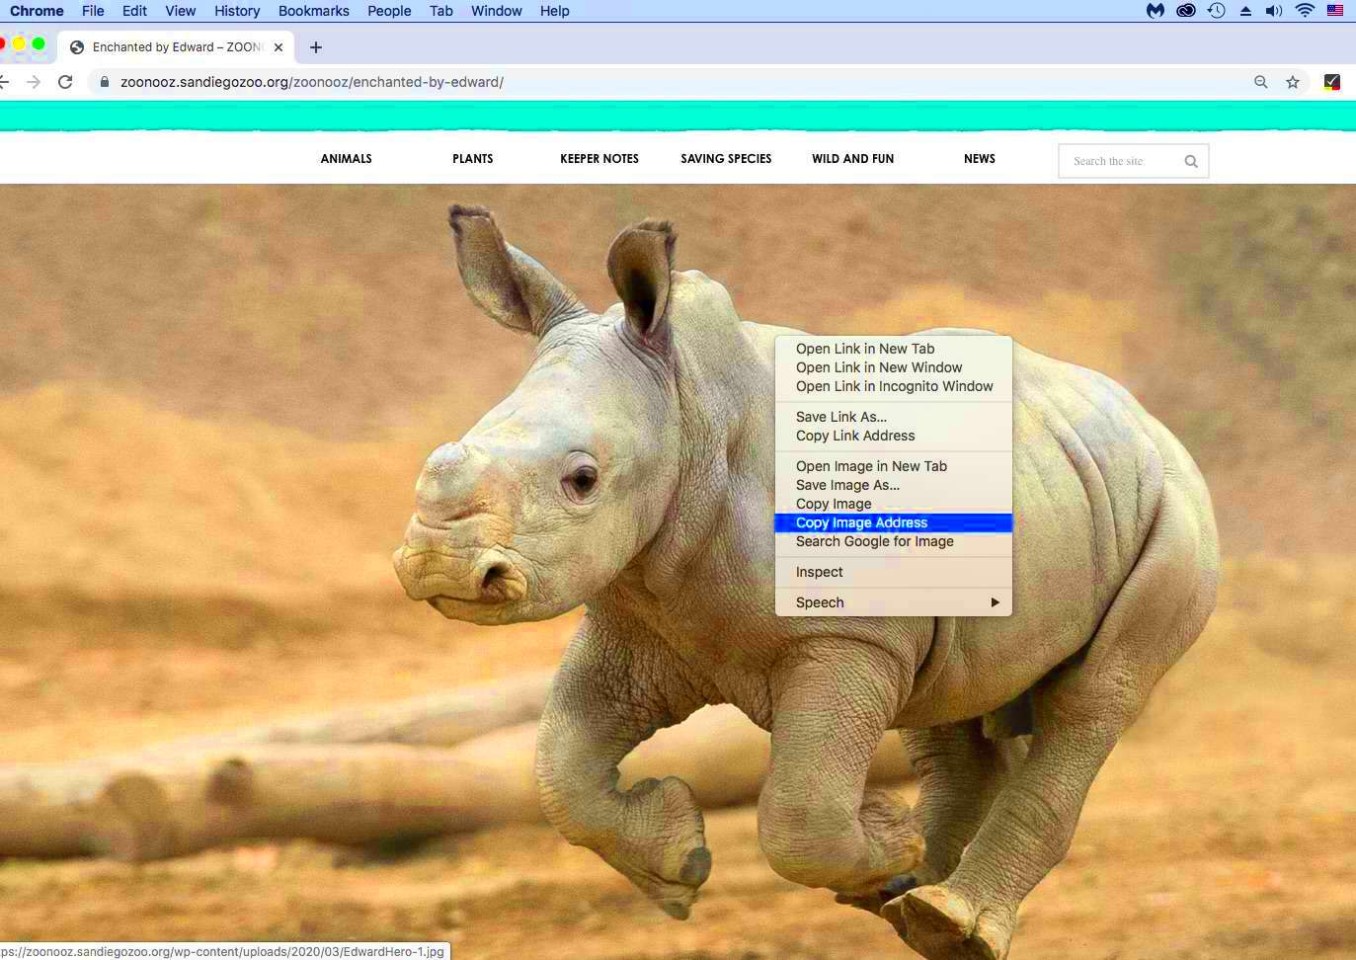Select Copy Image Address
Viewport: 1356px width, 960px height.
(894, 522)
